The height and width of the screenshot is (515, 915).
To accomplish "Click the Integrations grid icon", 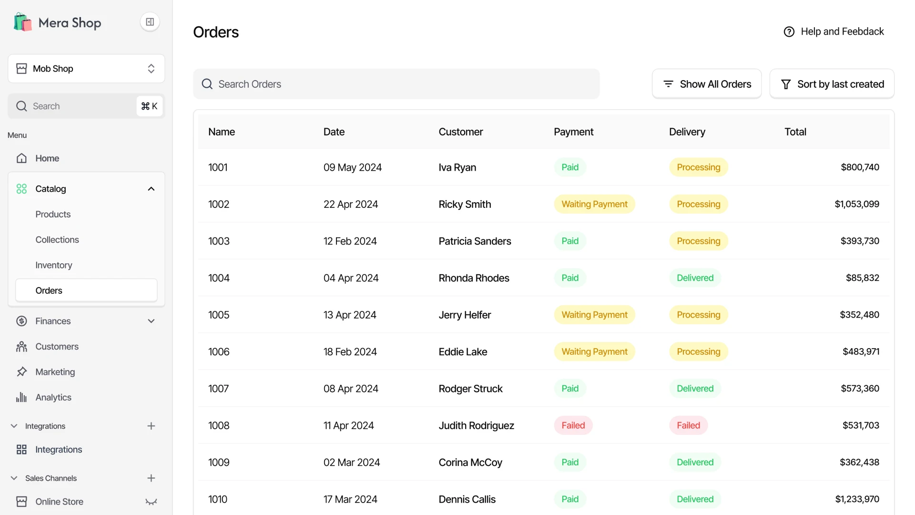I will (x=22, y=449).
